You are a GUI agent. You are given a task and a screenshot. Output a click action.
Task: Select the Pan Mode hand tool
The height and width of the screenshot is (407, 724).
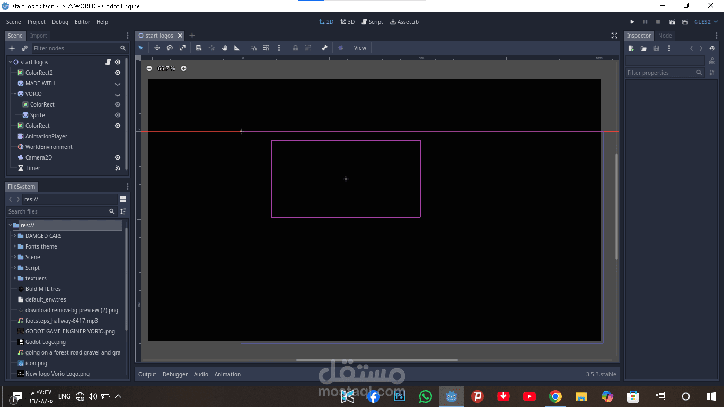[224, 48]
